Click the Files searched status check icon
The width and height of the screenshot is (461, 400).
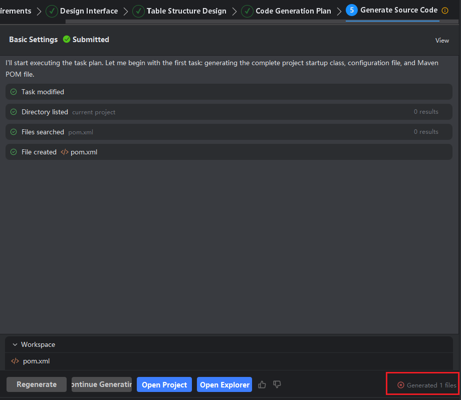(14, 132)
